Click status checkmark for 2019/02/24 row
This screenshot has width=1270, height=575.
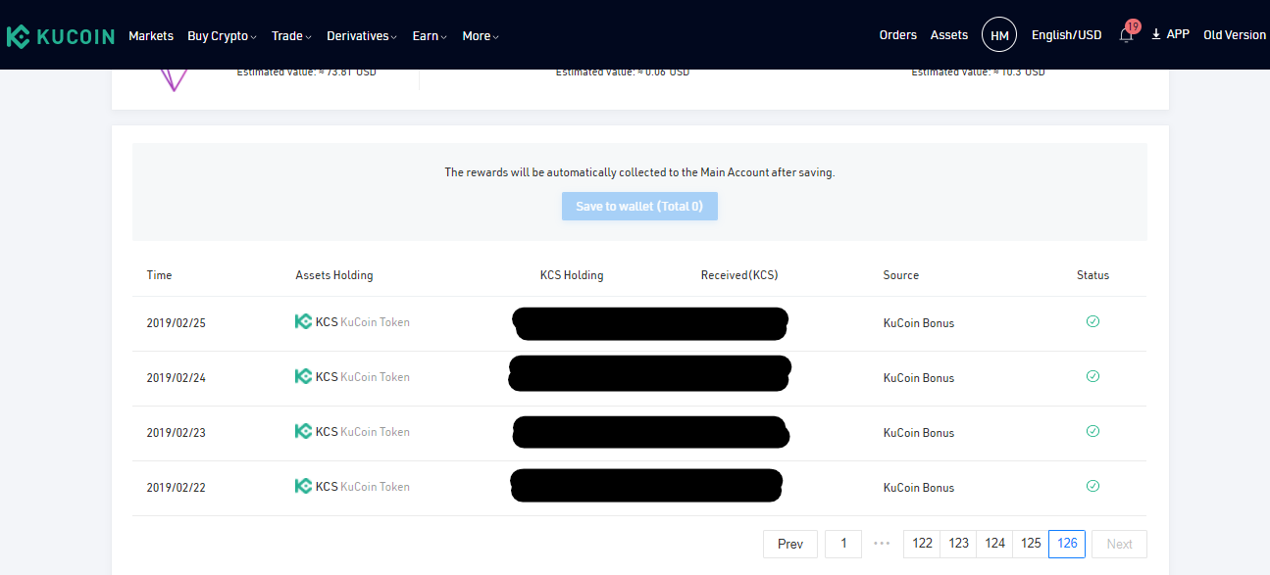1092,376
